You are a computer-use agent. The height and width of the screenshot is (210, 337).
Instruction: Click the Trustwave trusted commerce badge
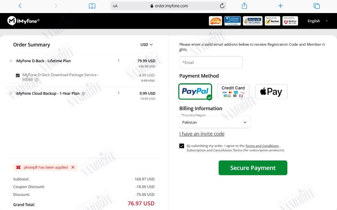pyautogui.click(x=232, y=21)
